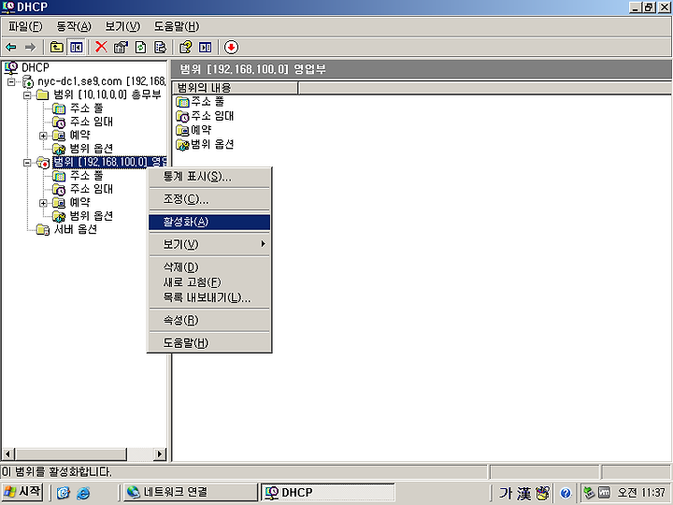The image size is (673, 505).
Task: Choose 목록 내보내기(L)... from context menu
Action: coord(209,297)
